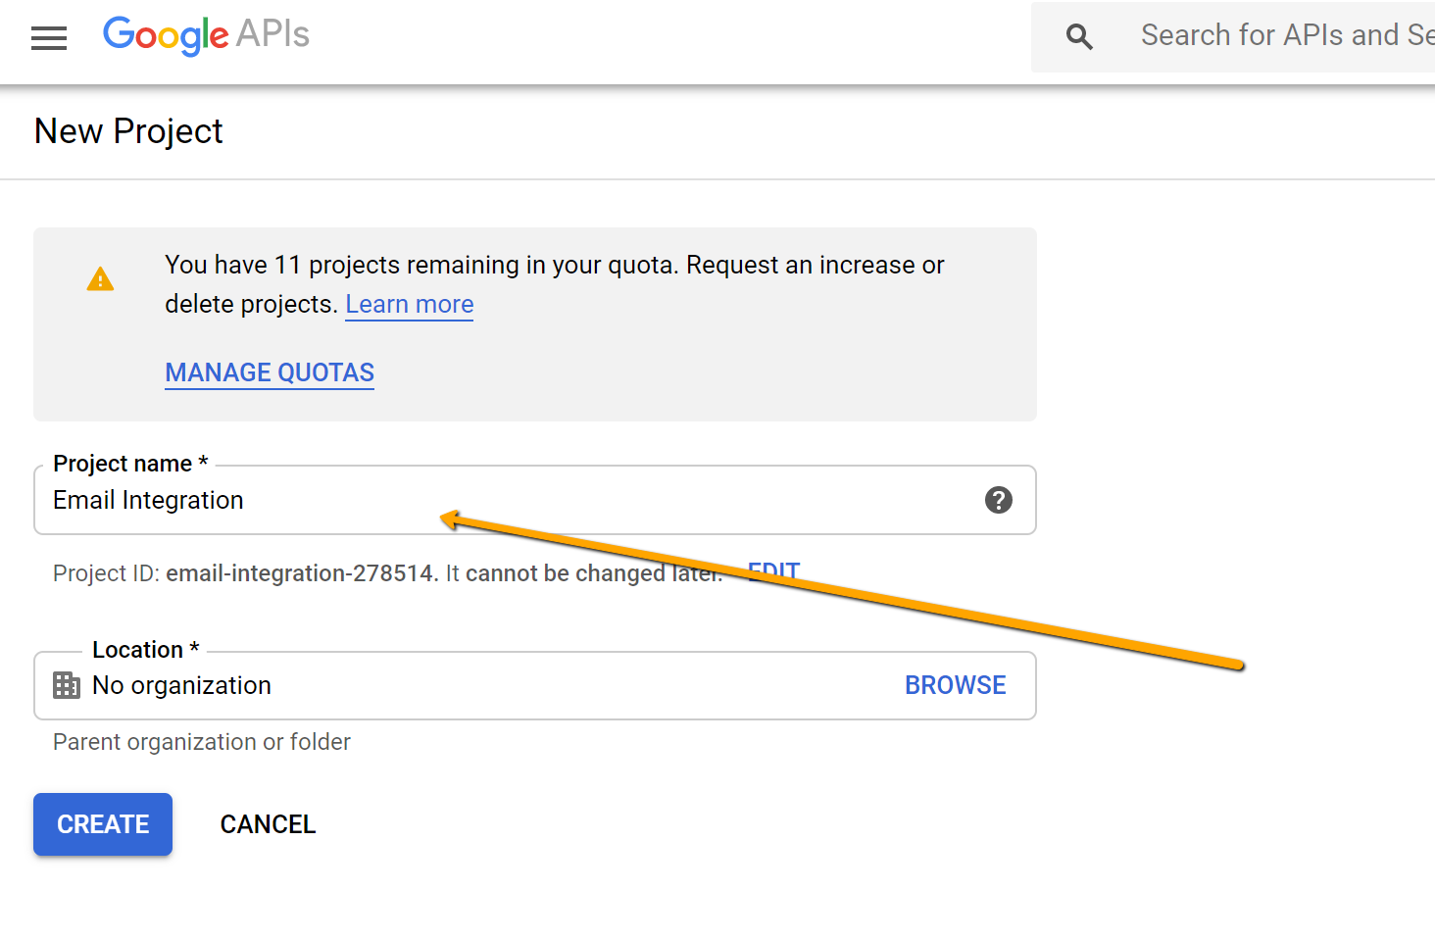Click the projects remaining quota warning message
Screen dimensions: 1435x940
pos(554,284)
